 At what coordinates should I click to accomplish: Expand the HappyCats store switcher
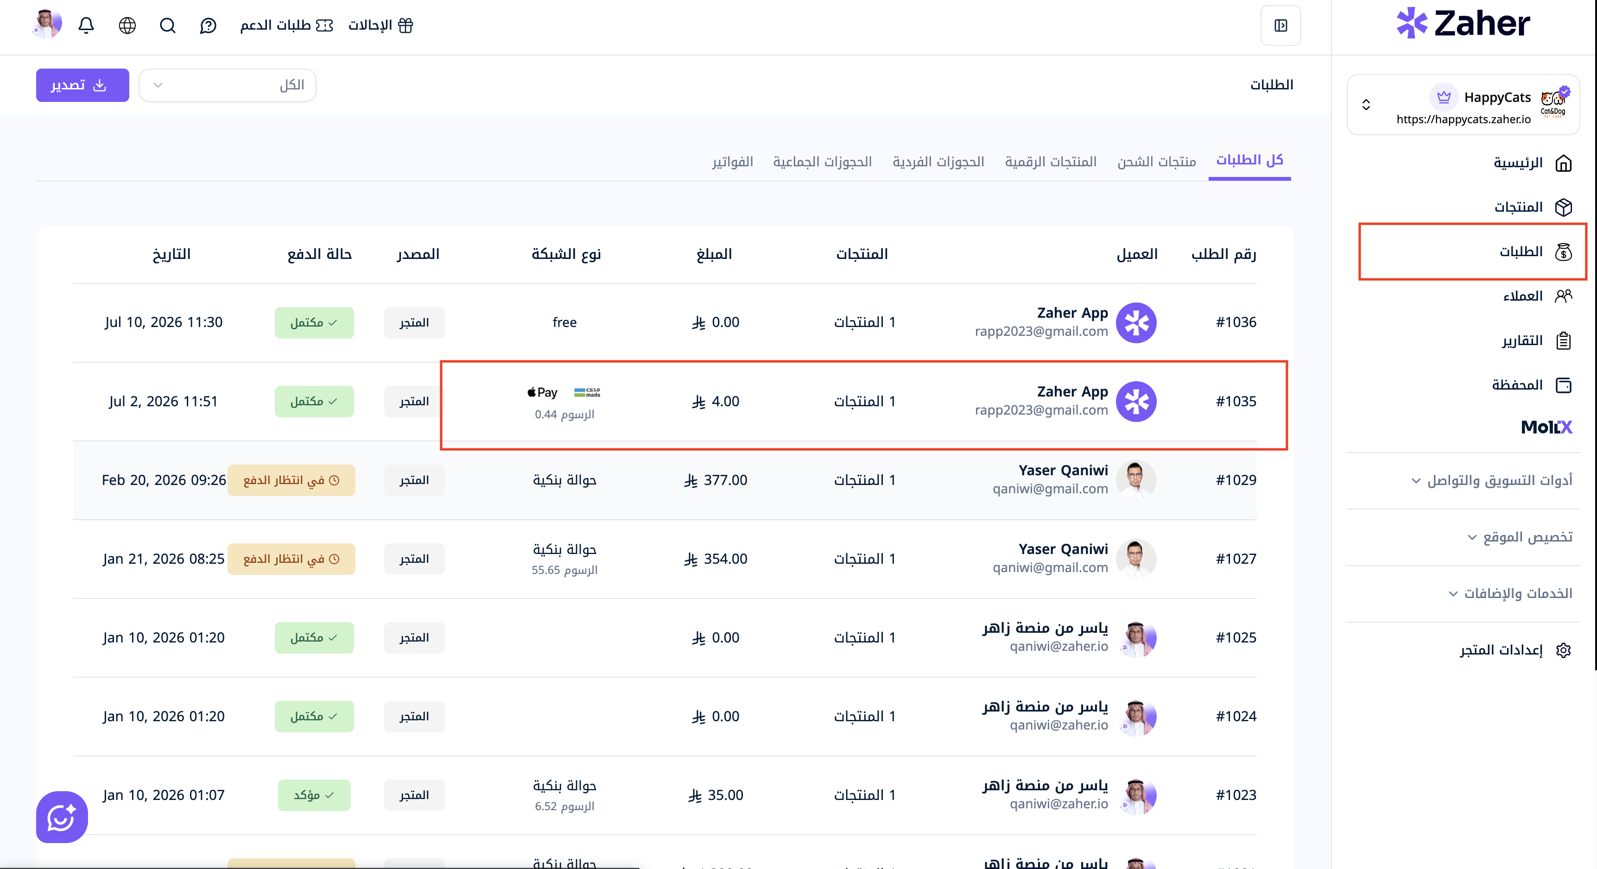(1366, 104)
